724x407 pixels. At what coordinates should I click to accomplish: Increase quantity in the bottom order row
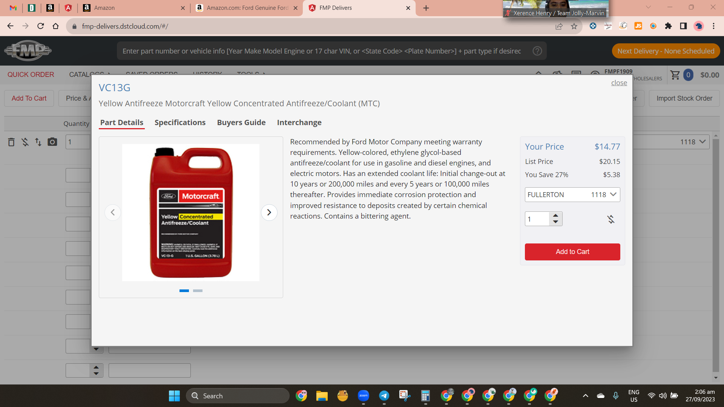(x=96, y=367)
